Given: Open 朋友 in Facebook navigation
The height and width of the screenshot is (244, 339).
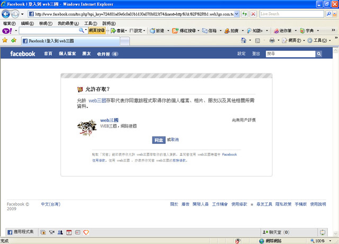Looking at the screenshot, I should point(86,53).
